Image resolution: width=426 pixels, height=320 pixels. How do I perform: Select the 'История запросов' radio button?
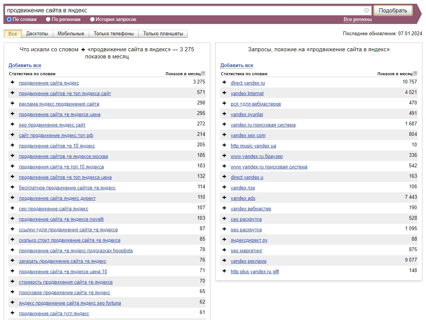pyautogui.click(x=92, y=19)
